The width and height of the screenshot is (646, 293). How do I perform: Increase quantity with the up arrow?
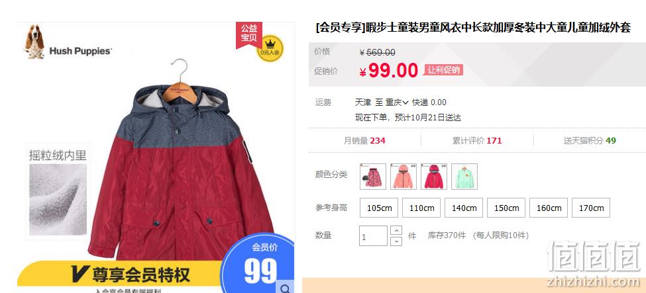(396, 230)
